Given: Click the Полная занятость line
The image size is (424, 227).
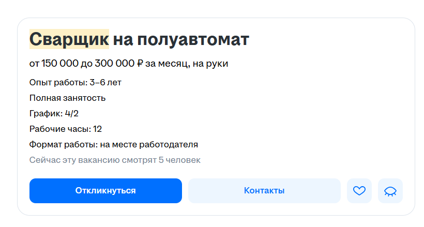Looking at the screenshot, I should [x=67, y=98].
